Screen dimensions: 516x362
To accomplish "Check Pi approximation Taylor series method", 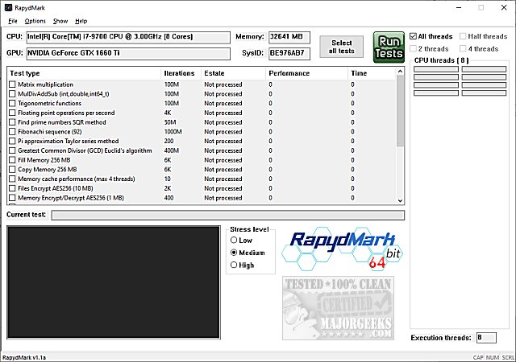I will click(12, 142).
